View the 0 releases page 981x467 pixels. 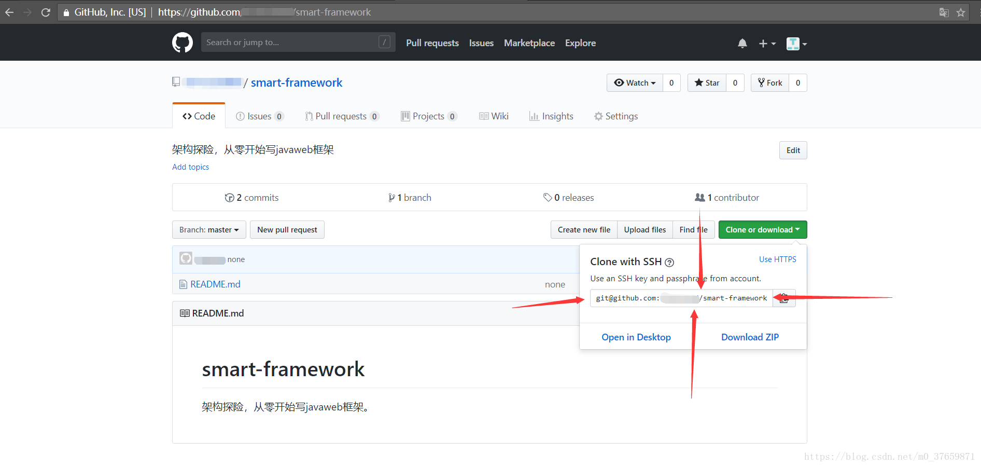[569, 198]
